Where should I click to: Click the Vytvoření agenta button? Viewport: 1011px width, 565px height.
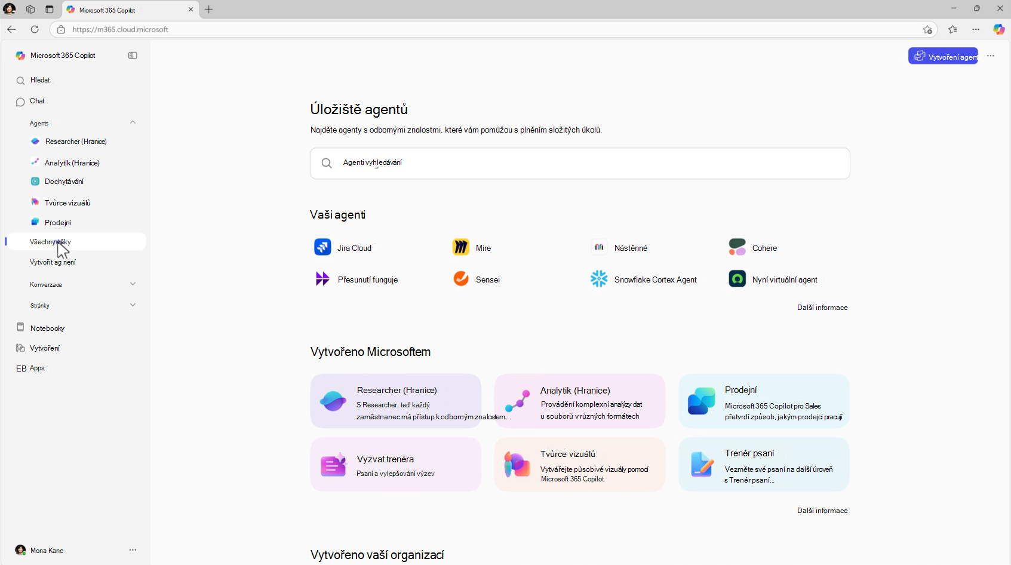pyautogui.click(x=943, y=56)
